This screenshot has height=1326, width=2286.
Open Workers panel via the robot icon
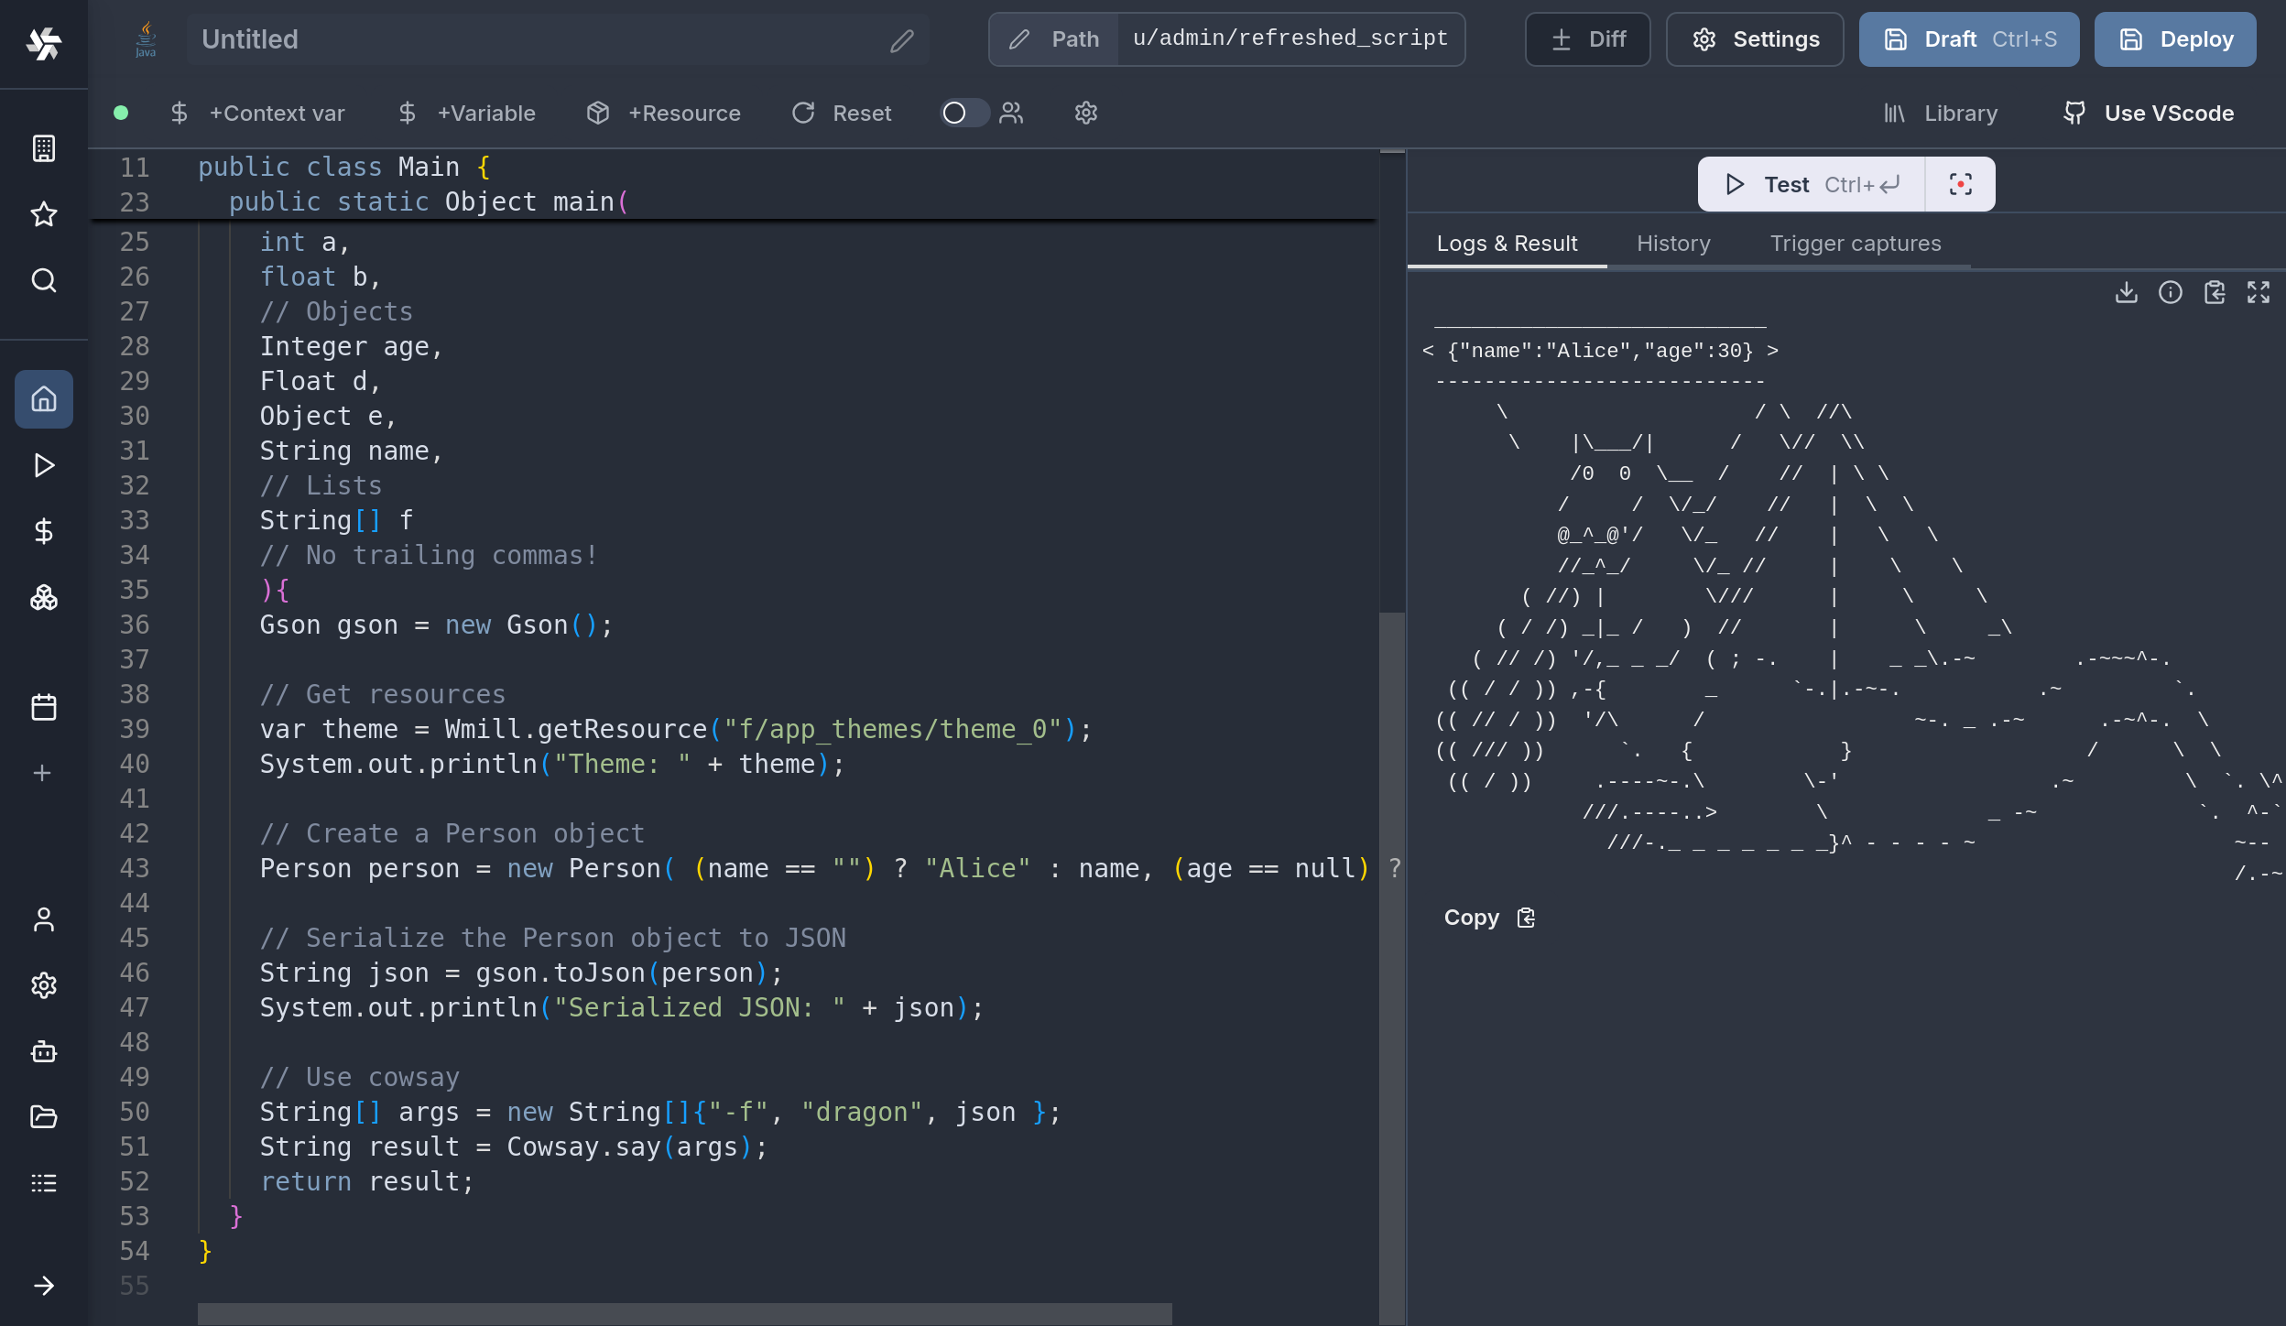pos(43,1051)
